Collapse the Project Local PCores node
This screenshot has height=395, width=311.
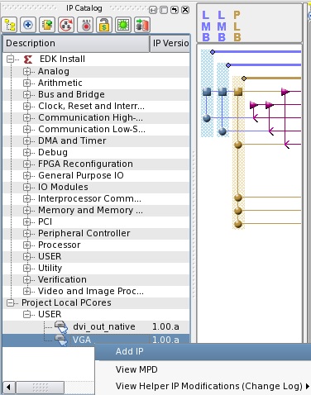(x=10, y=302)
